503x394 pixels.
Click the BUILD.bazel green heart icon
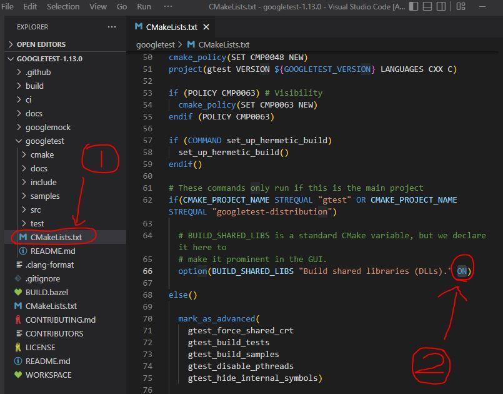18,293
